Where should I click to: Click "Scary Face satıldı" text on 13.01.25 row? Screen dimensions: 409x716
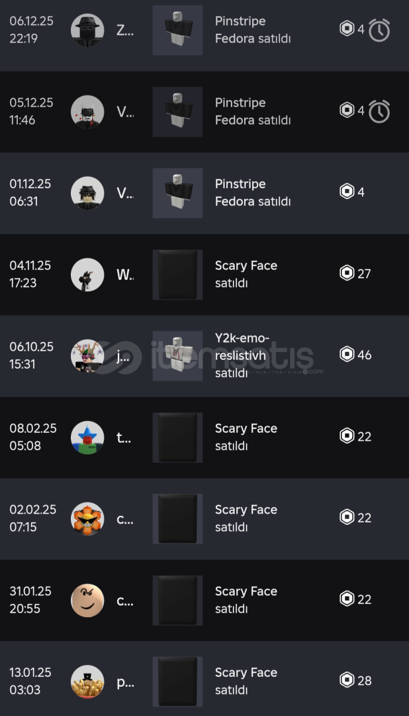click(246, 681)
